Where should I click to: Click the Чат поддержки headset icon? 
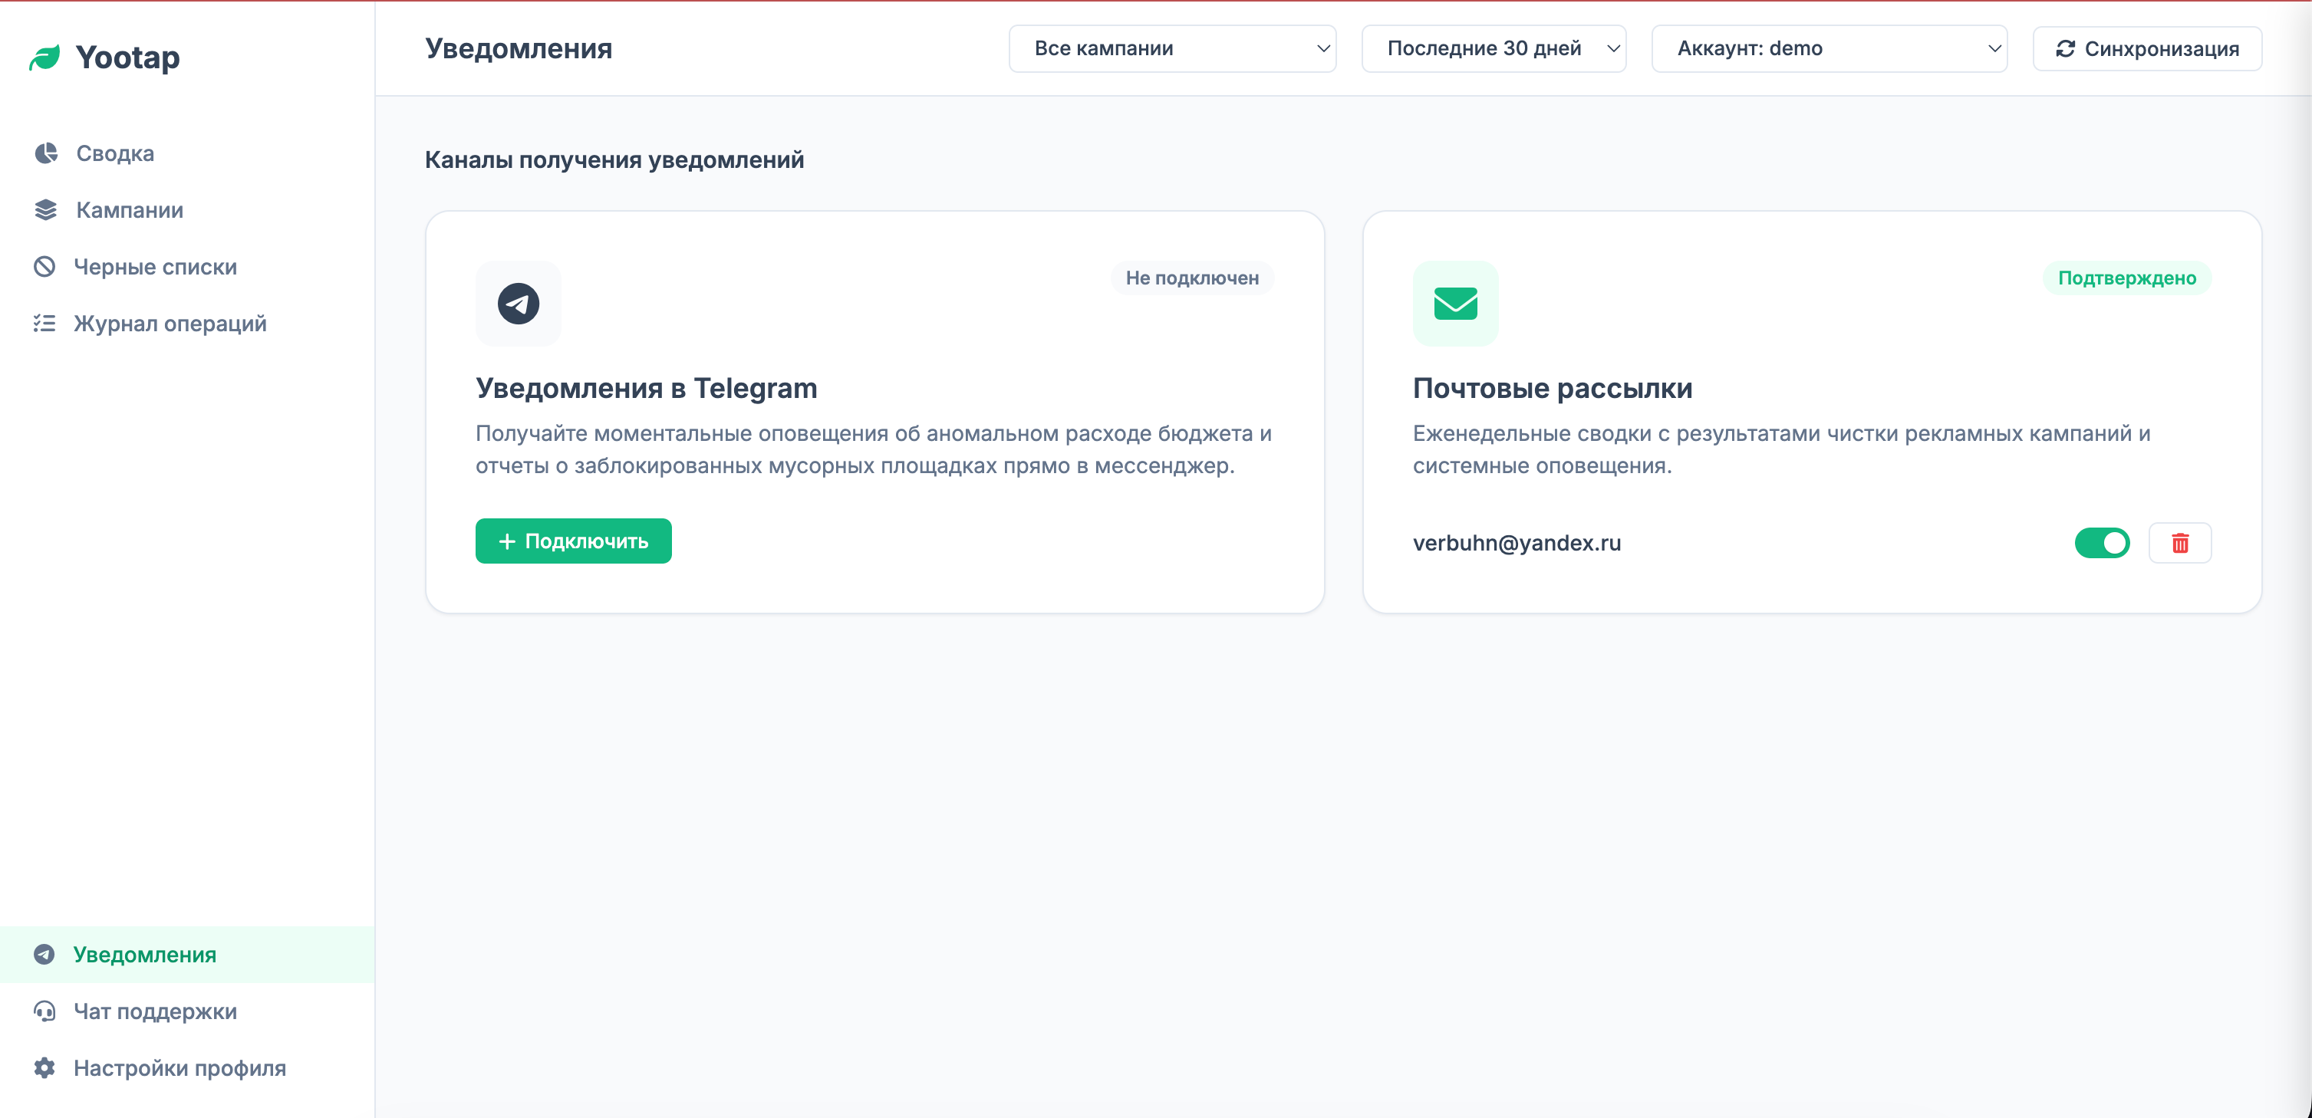pos(45,1011)
